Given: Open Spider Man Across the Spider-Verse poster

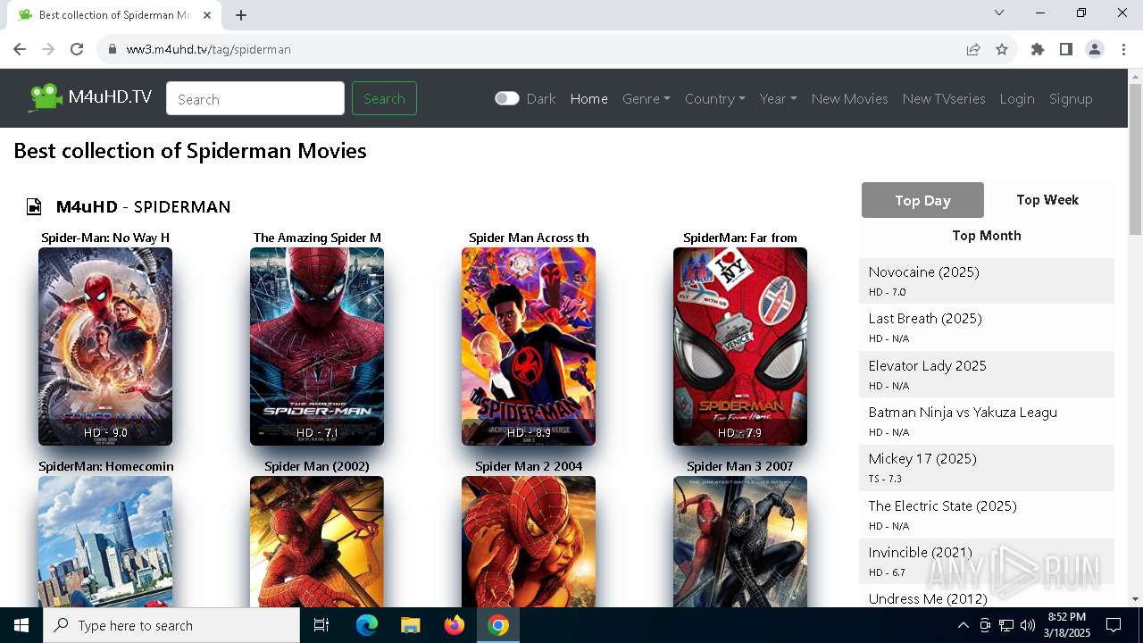Looking at the screenshot, I should click(x=529, y=347).
